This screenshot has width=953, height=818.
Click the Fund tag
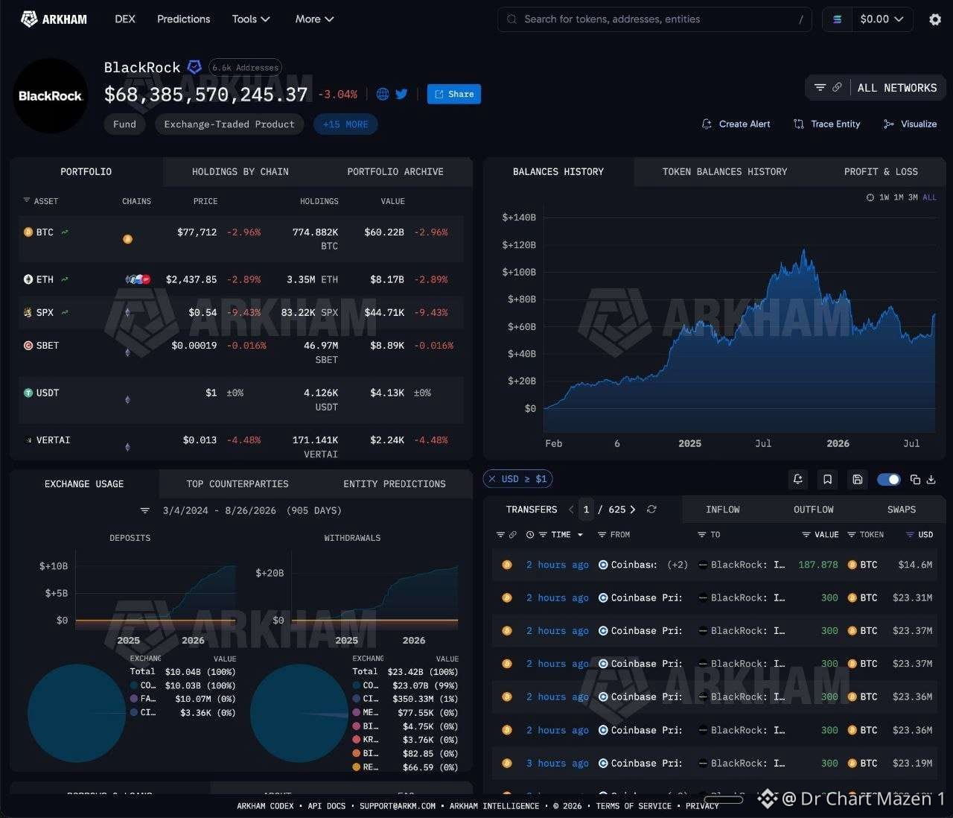pos(125,124)
